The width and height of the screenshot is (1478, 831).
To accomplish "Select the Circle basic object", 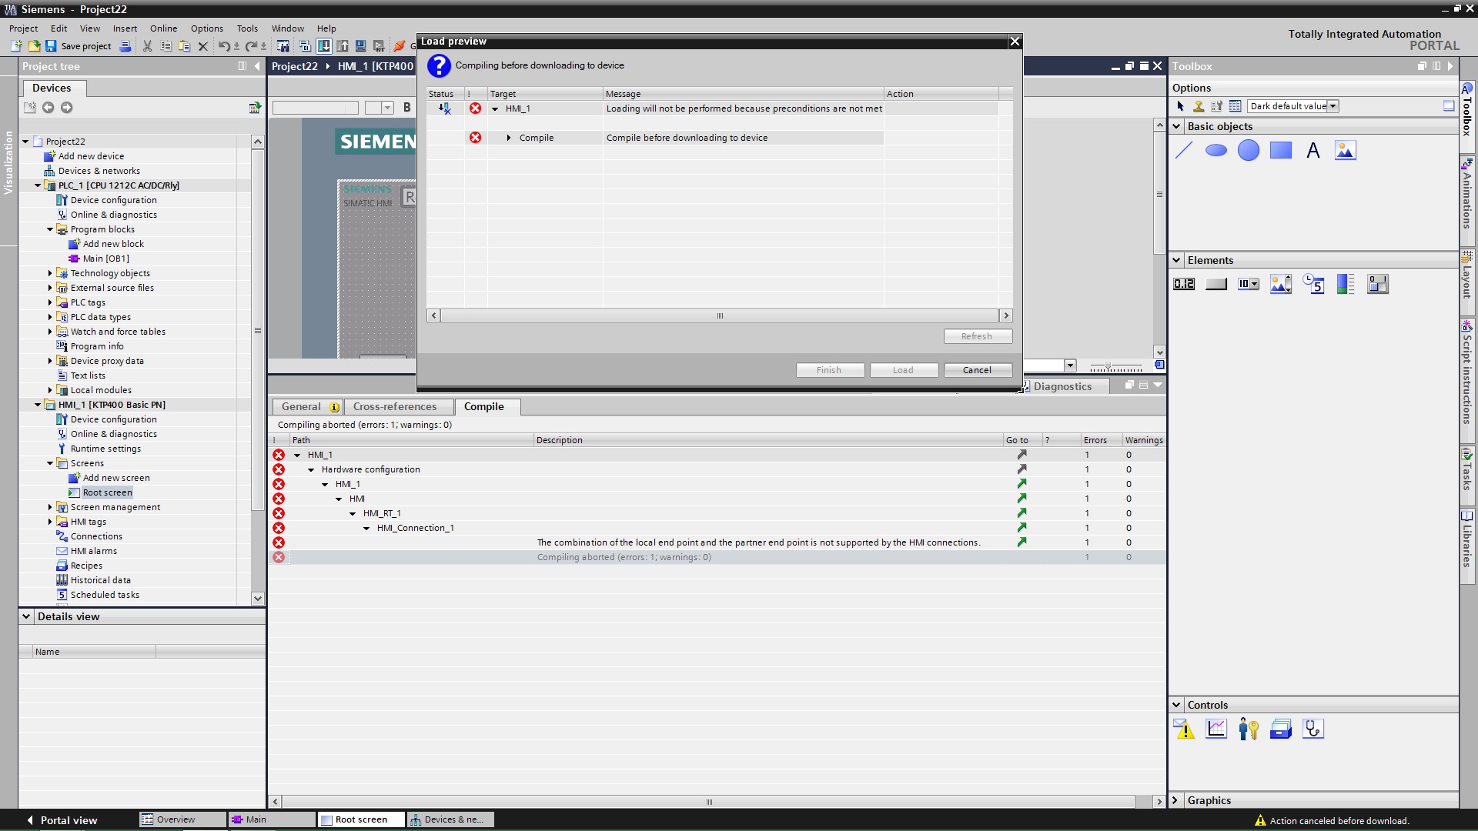I will [x=1249, y=151].
